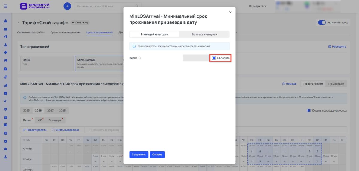The height and width of the screenshot is (171, 359).
Task: Open the Основные настройки tab
Action: pos(31,33)
